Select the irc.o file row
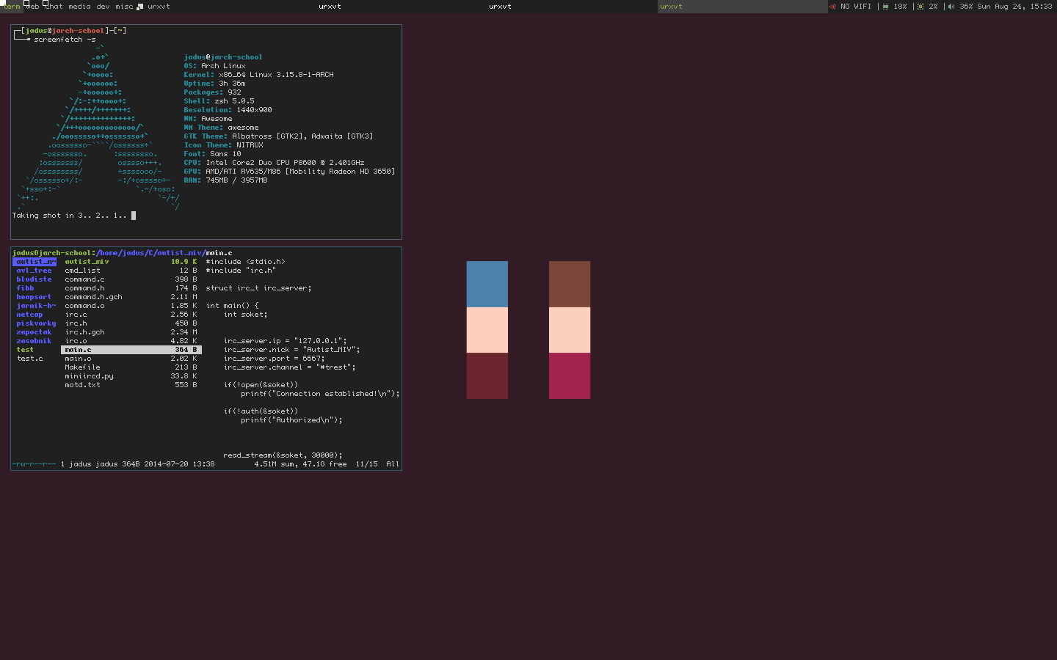 131,341
